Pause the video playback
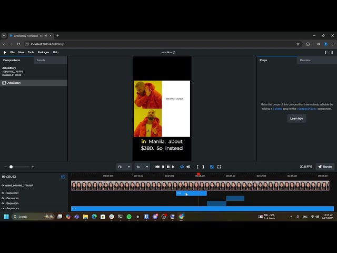The image size is (337, 253). 168,167
